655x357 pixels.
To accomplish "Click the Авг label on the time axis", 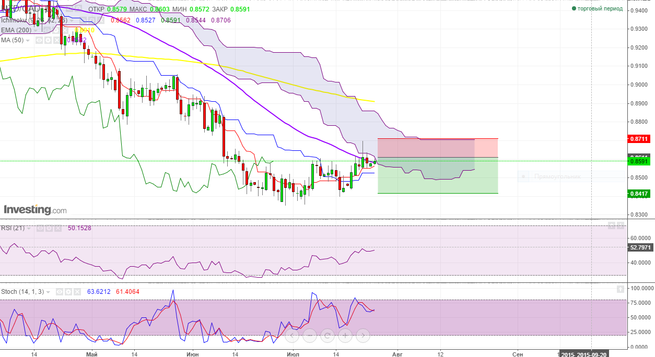I will coord(397,353).
